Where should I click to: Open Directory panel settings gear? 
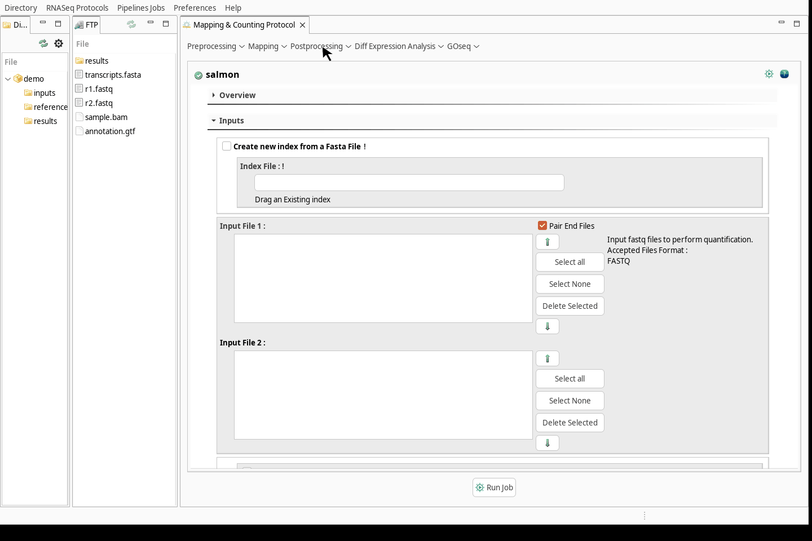coord(59,43)
